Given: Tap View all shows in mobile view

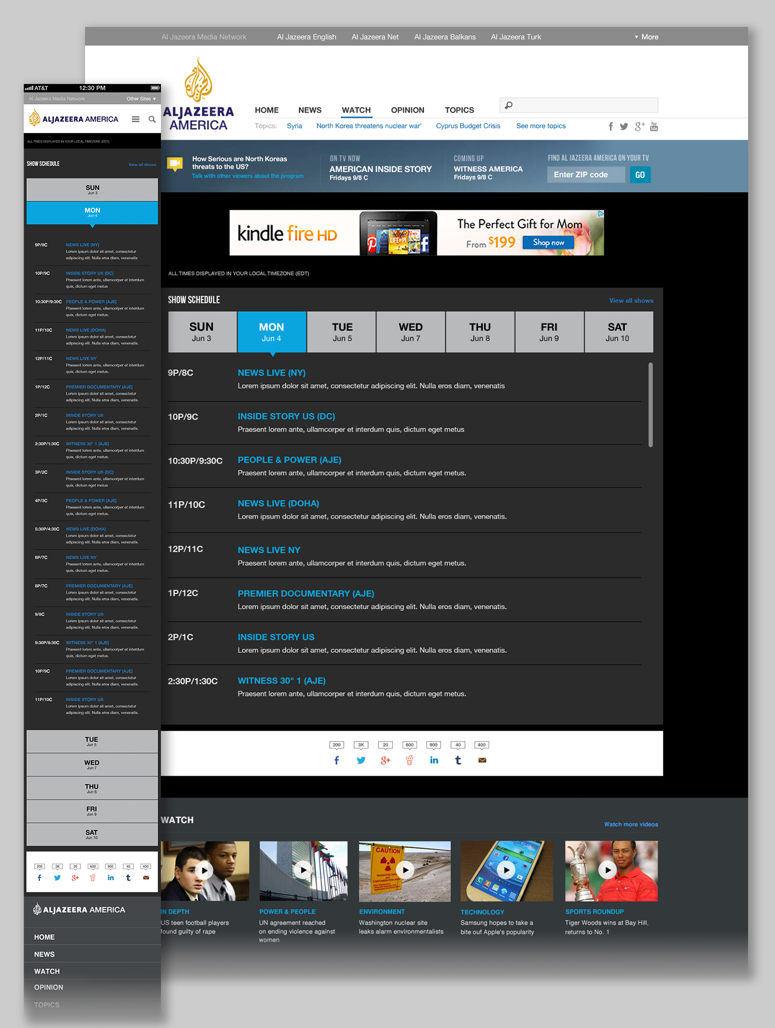Looking at the screenshot, I should click(142, 165).
